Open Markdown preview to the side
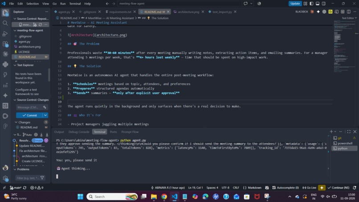 point(337,12)
